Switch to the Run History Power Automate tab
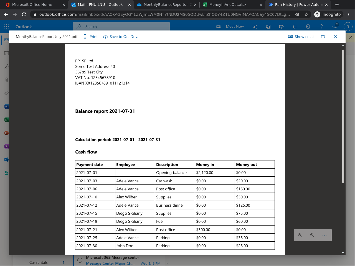This screenshot has width=355, height=266. point(298,5)
